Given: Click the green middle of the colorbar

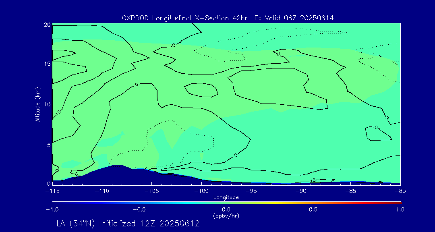Looking at the screenshot, I should click(x=227, y=203).
